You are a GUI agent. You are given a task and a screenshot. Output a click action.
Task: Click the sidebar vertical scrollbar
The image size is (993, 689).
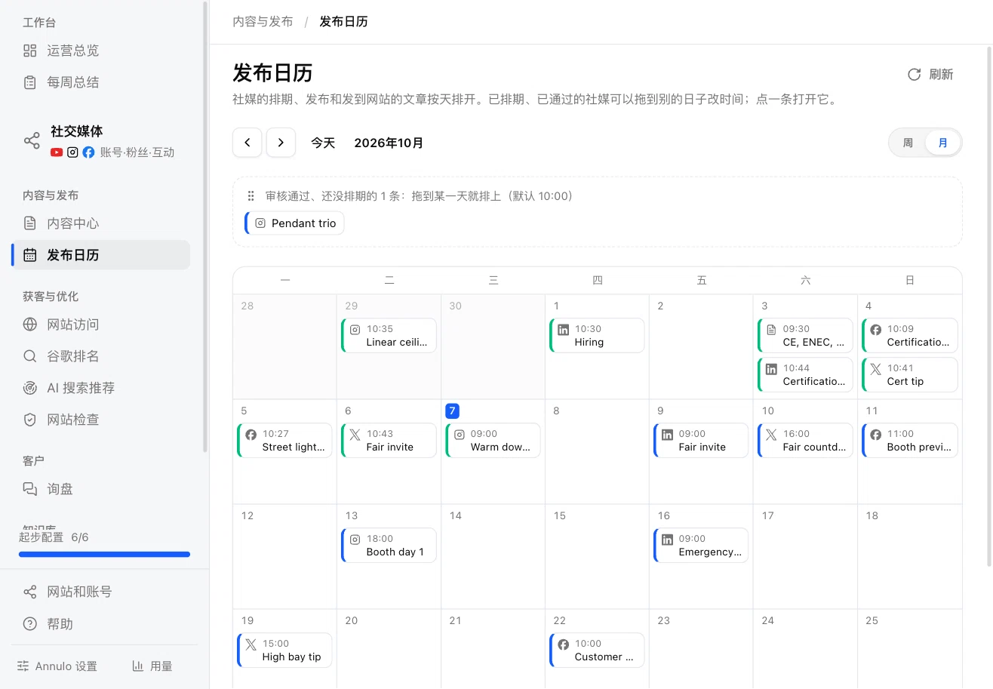click(205, 226)
